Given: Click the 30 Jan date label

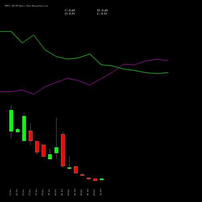Looking at the screenshot, I should pos(49,192).
